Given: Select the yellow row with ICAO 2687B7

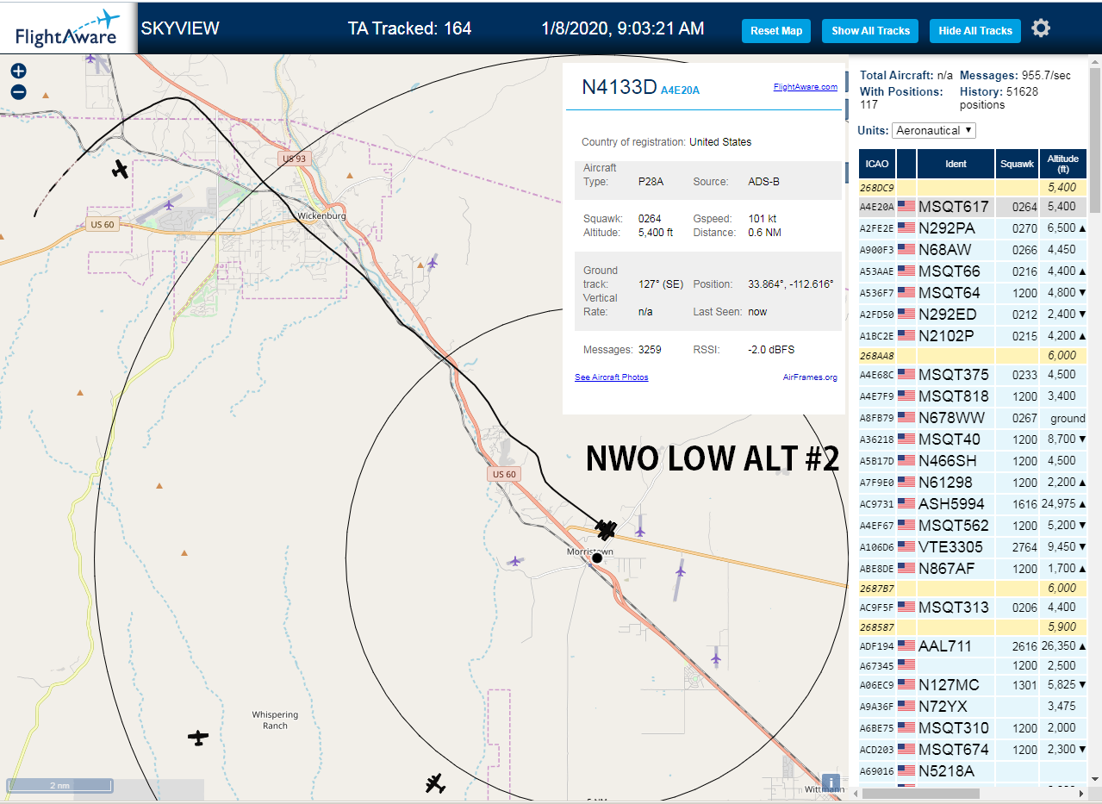Looking at the screenshot, I should (973, 589).
